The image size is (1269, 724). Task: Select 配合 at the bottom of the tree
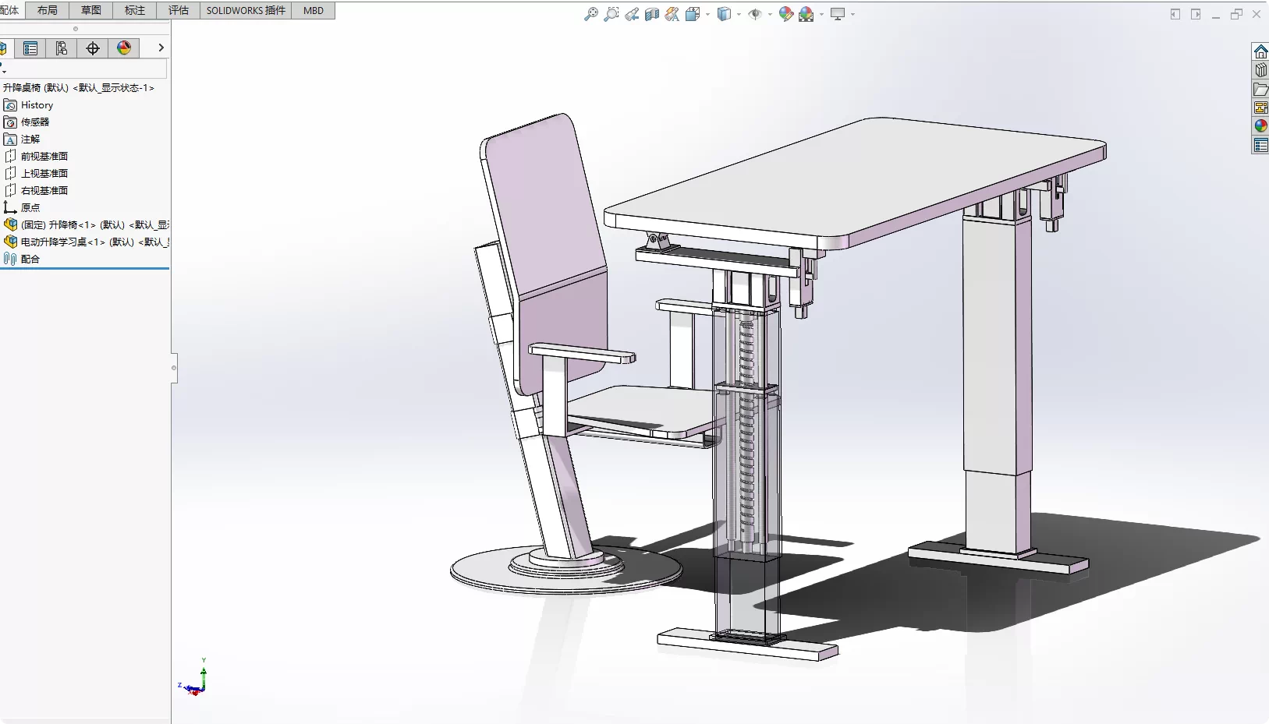pos(30,259)
